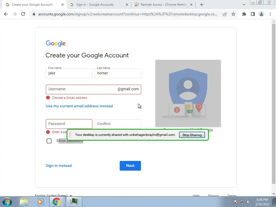276x207 pixels.
Task: Bookmark this page with the star icon
Action: point(233,14)
